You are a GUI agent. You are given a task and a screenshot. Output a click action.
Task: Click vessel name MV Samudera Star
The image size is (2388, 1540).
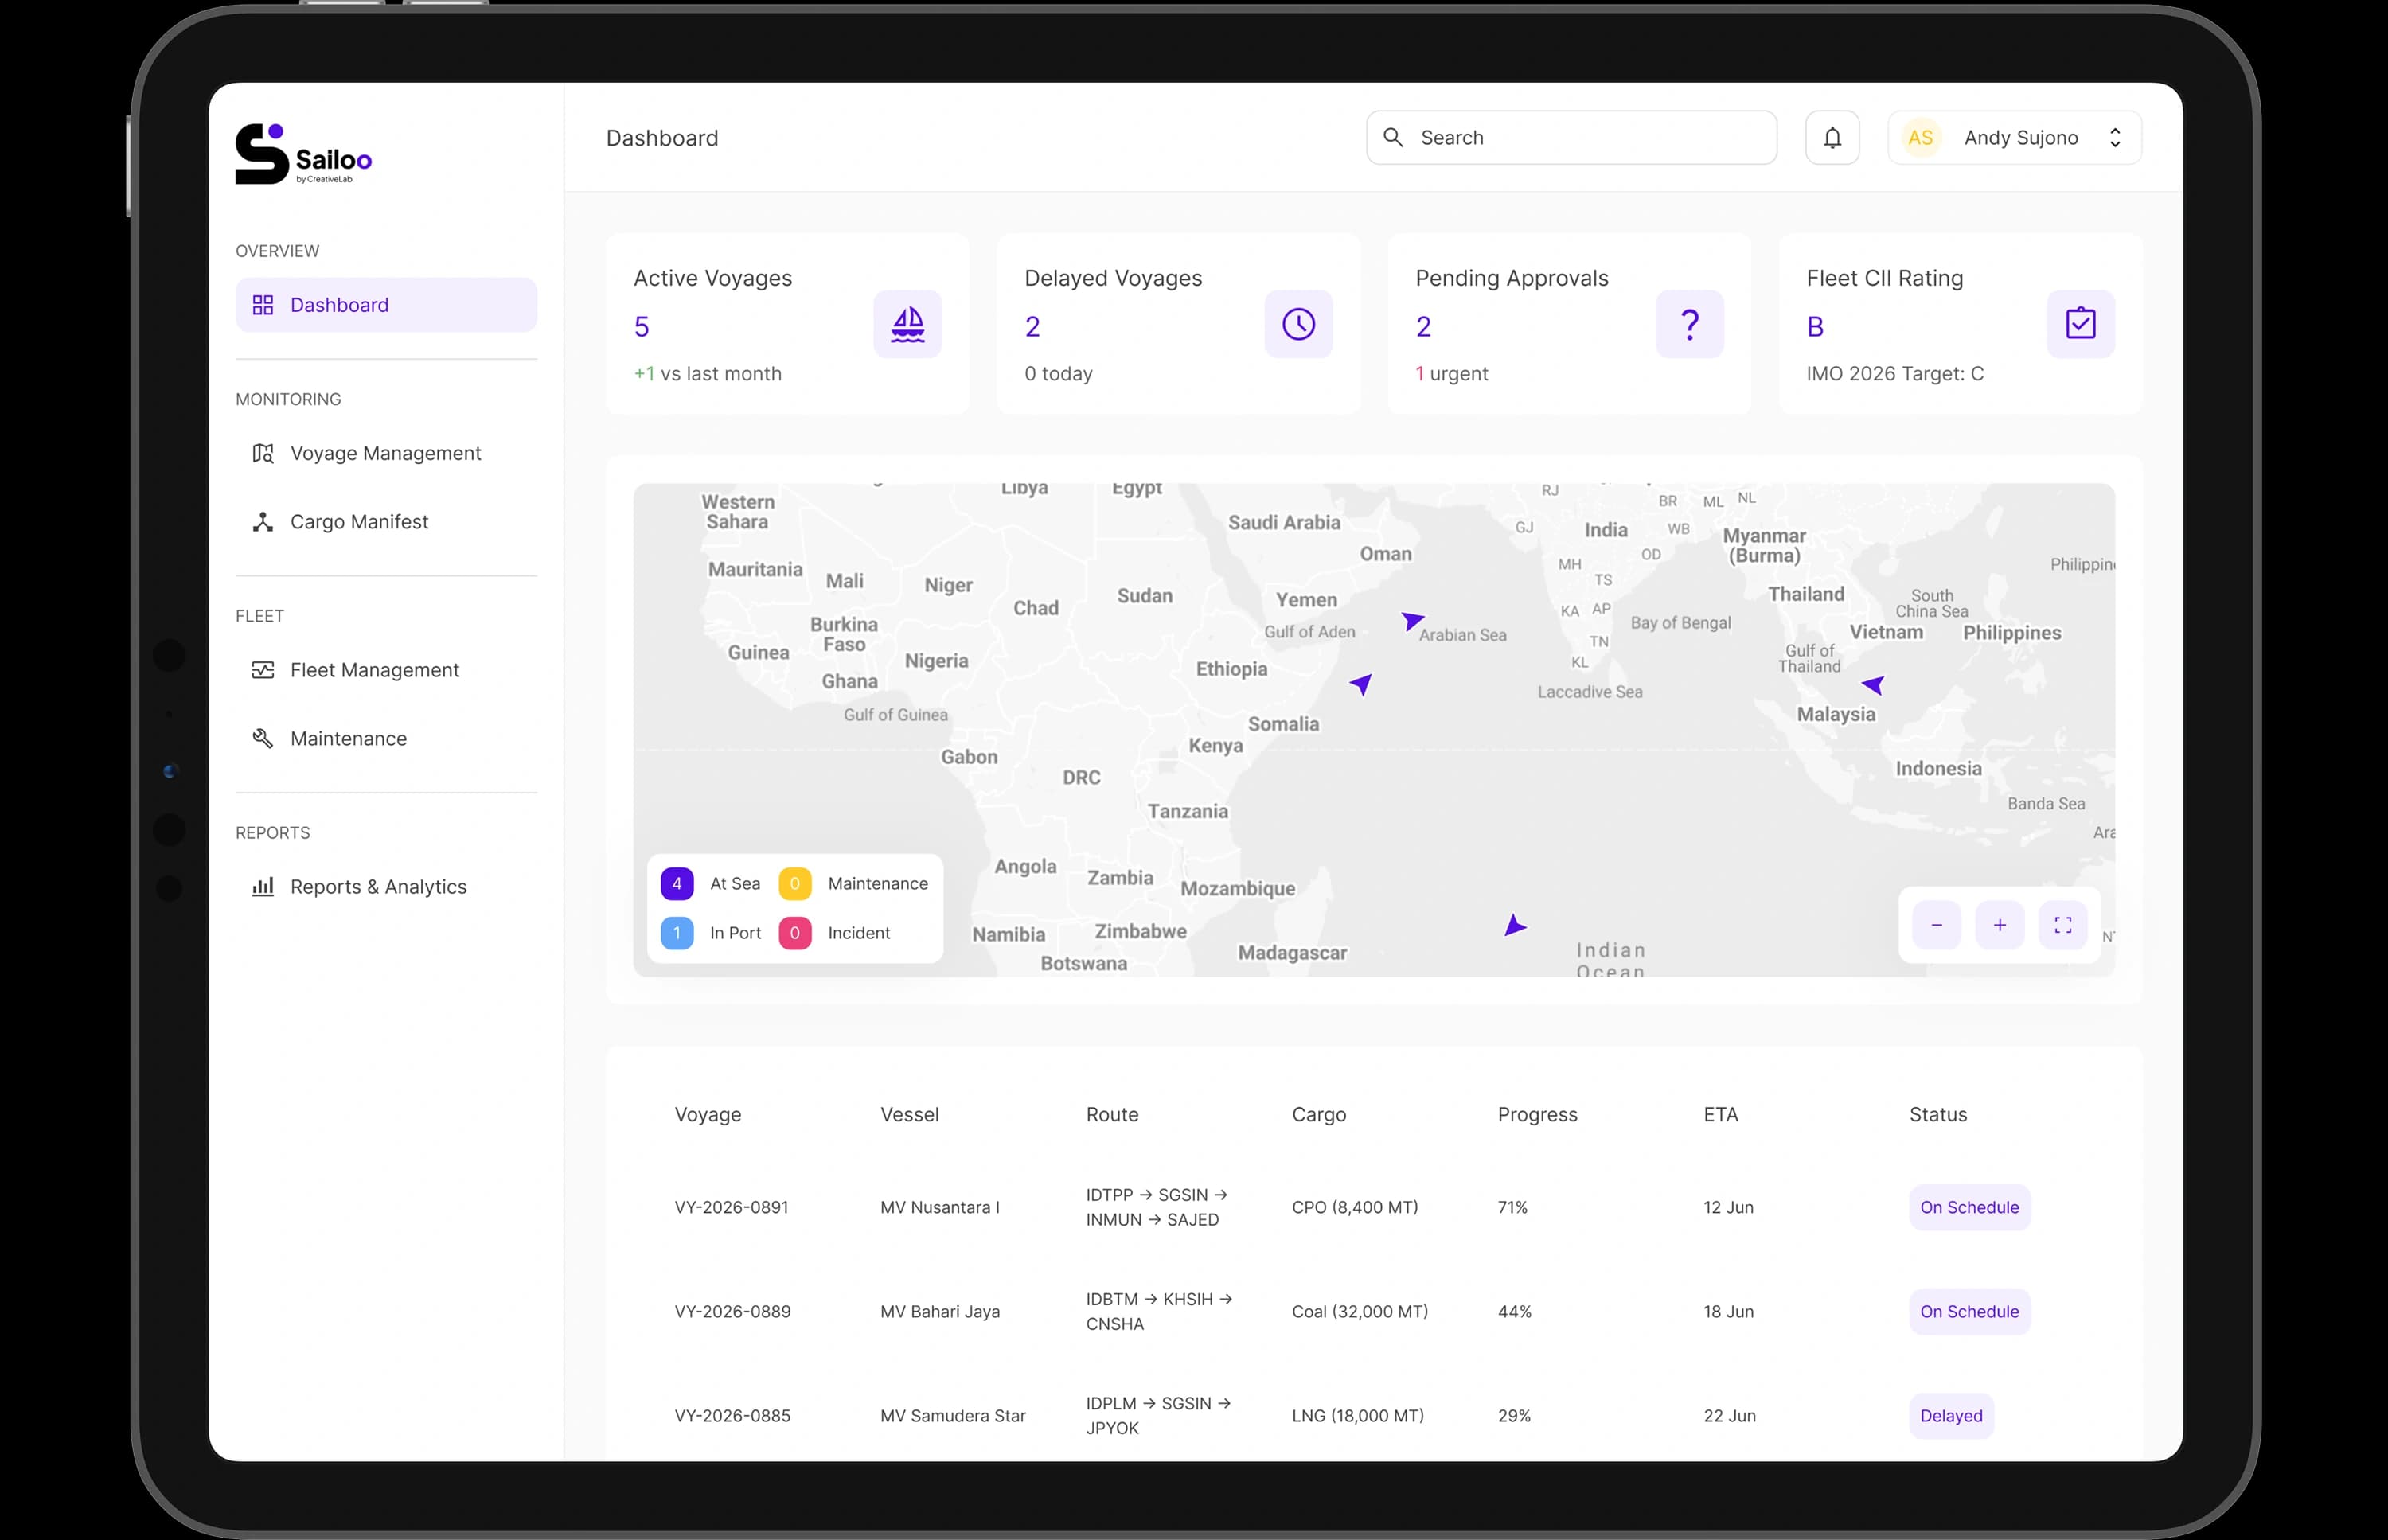coord(952,1416)
